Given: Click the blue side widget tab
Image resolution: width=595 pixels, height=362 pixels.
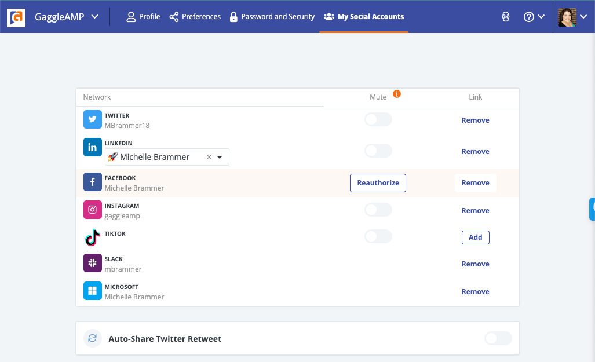Looking at the screenshot, I should point(592,209).
